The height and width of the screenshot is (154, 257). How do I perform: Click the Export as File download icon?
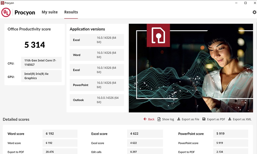coord(179,119)
